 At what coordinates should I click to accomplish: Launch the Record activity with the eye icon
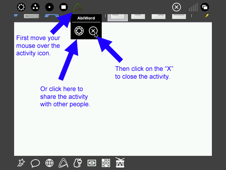(x=92, y=163)
